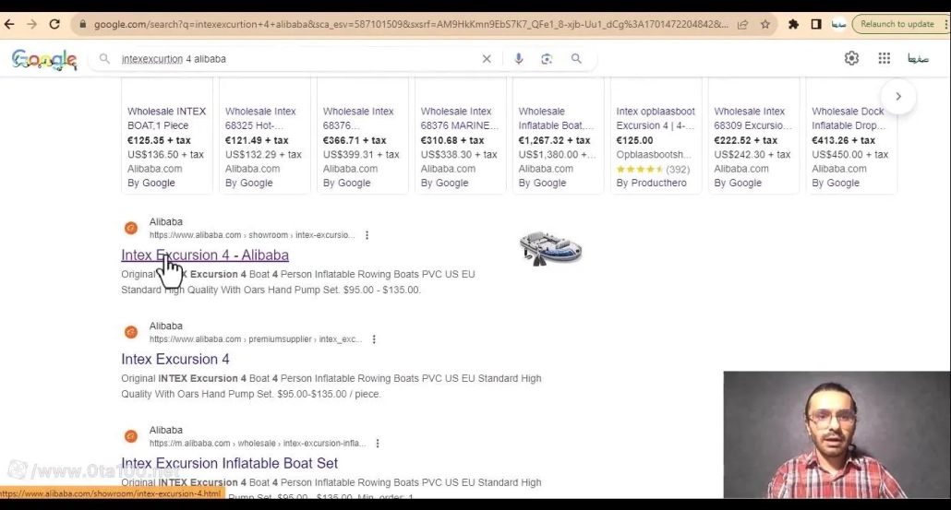951x510 pixels.
Task: Open Google Lens image search
Action: click(x=547, y=59)
